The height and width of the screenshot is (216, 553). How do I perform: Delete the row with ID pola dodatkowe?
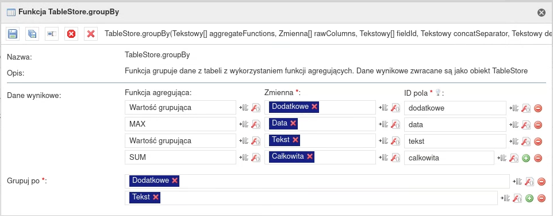click(538, 108)
